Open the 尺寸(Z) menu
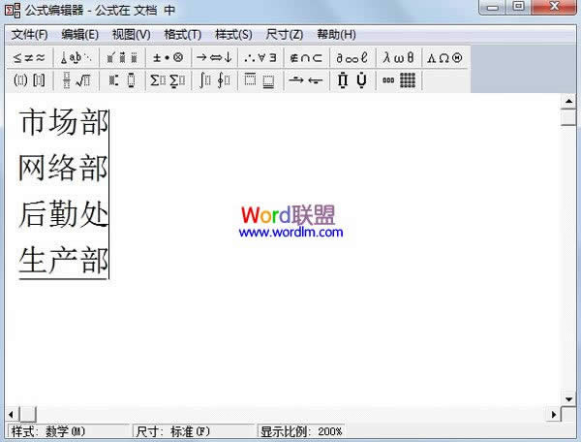Screen dimensions: 581x442 click(x=284, y=34)
